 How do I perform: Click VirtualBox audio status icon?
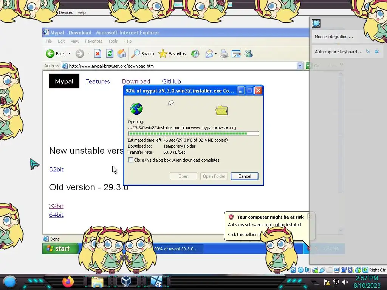point(308,270)
